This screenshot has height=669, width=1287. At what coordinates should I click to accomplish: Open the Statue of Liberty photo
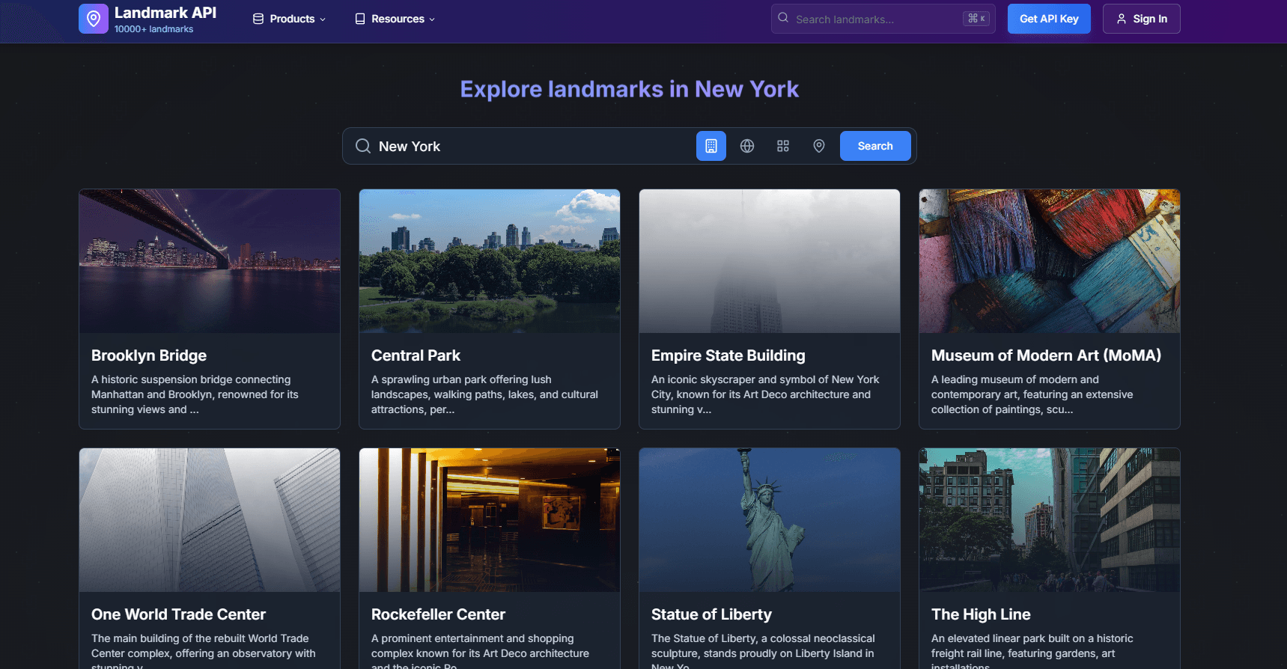[x=770, y=520]
